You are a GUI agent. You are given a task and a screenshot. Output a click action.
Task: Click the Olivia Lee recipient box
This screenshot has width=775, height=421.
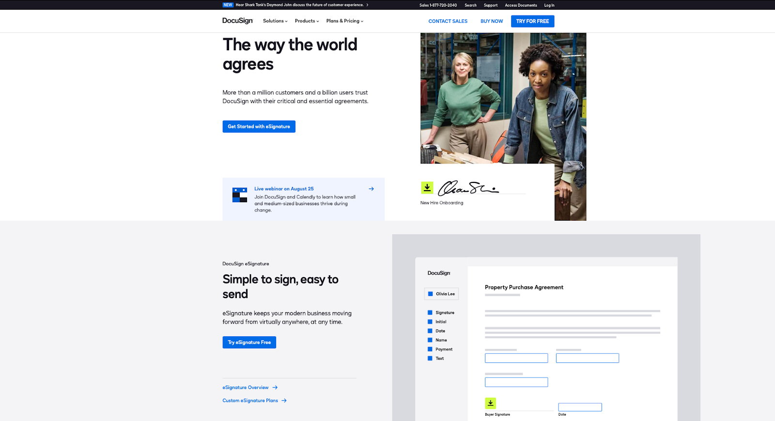coord(441,294)
